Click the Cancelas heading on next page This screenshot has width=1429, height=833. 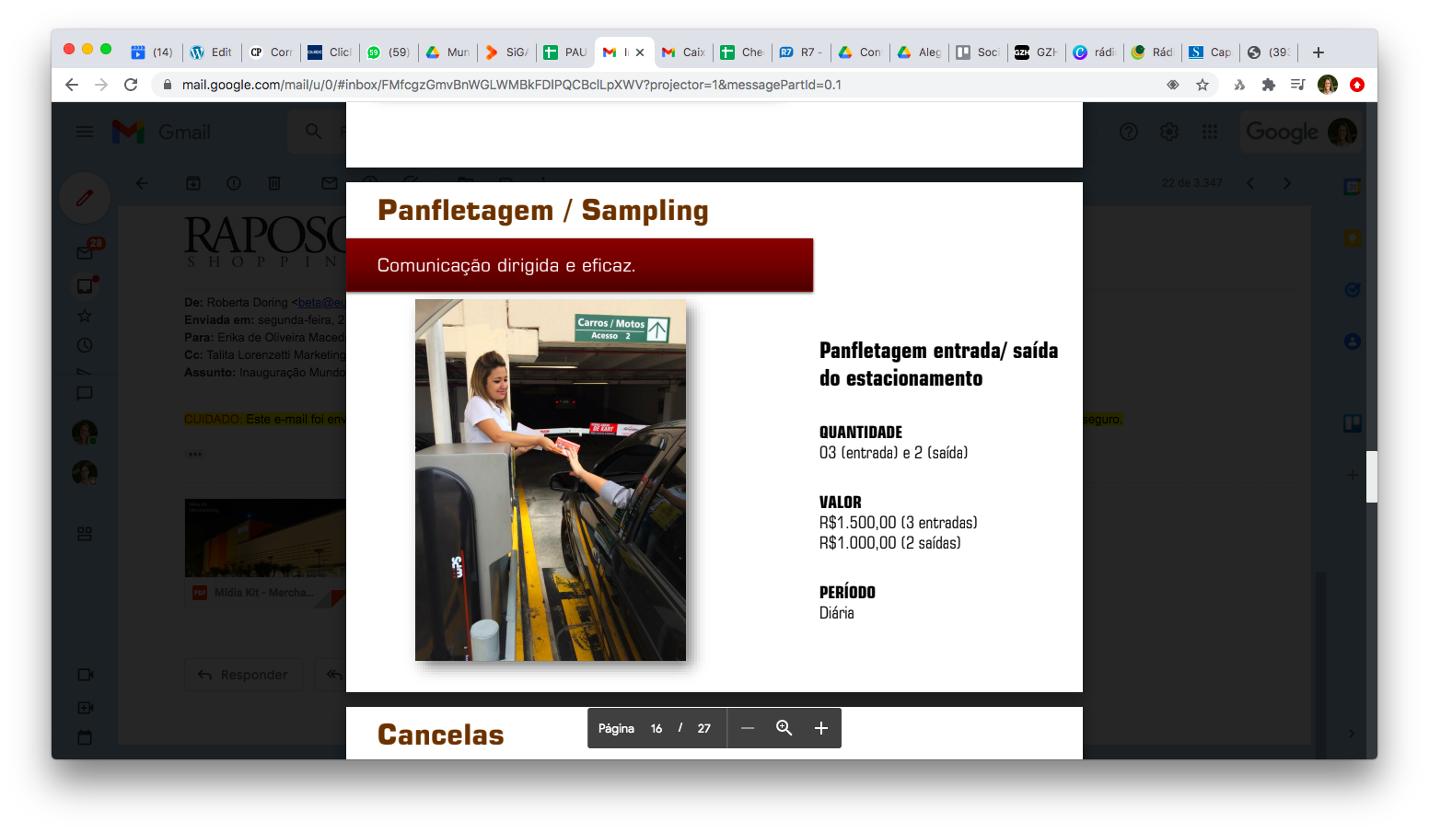click(x=441, y=735)
